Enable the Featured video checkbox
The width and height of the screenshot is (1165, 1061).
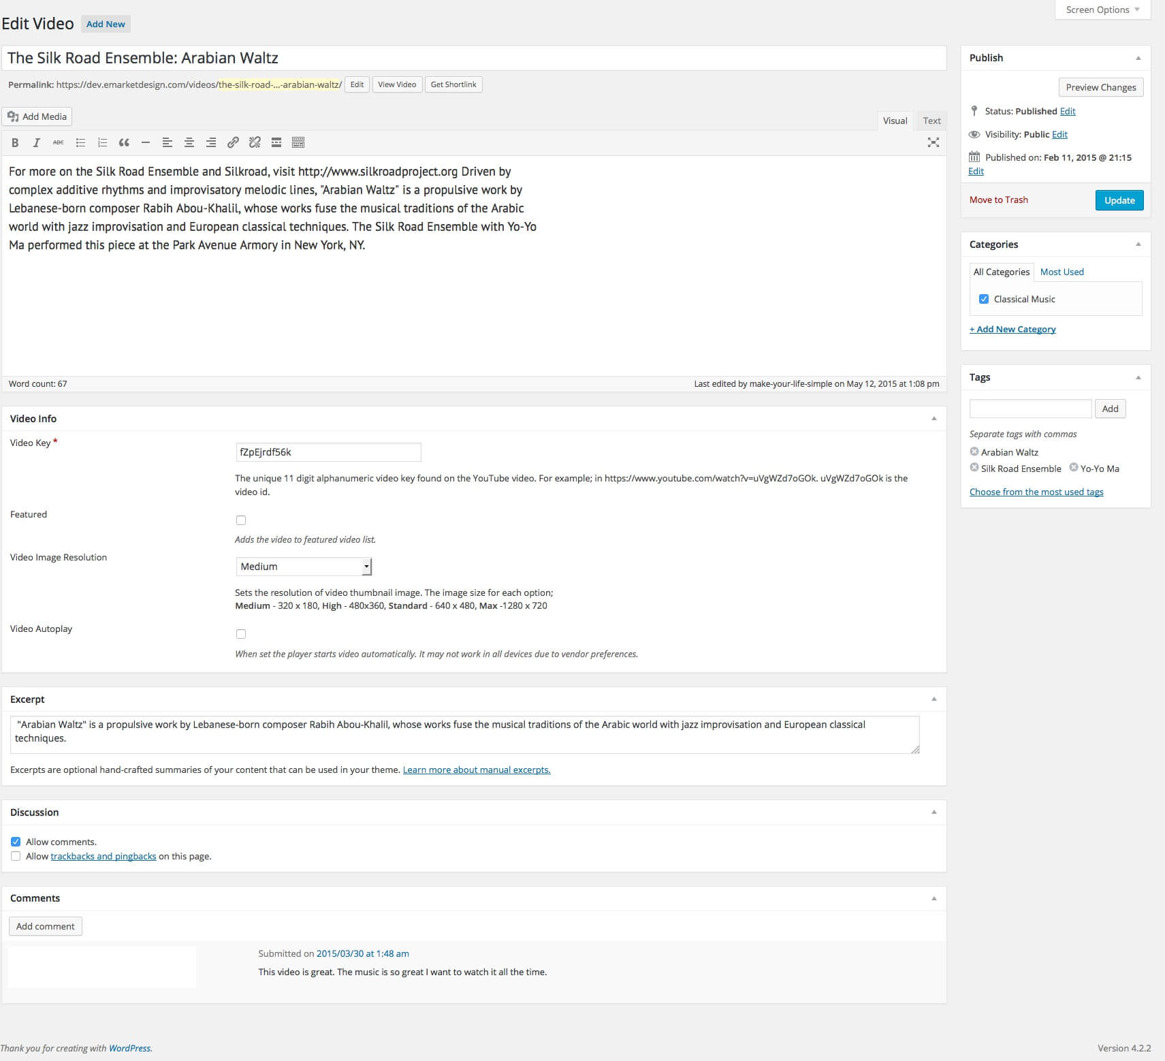click(x=242, y=520)
